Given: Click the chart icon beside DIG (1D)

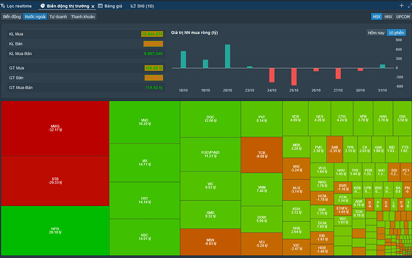Looking at the screenshot, I should point(133,6).
